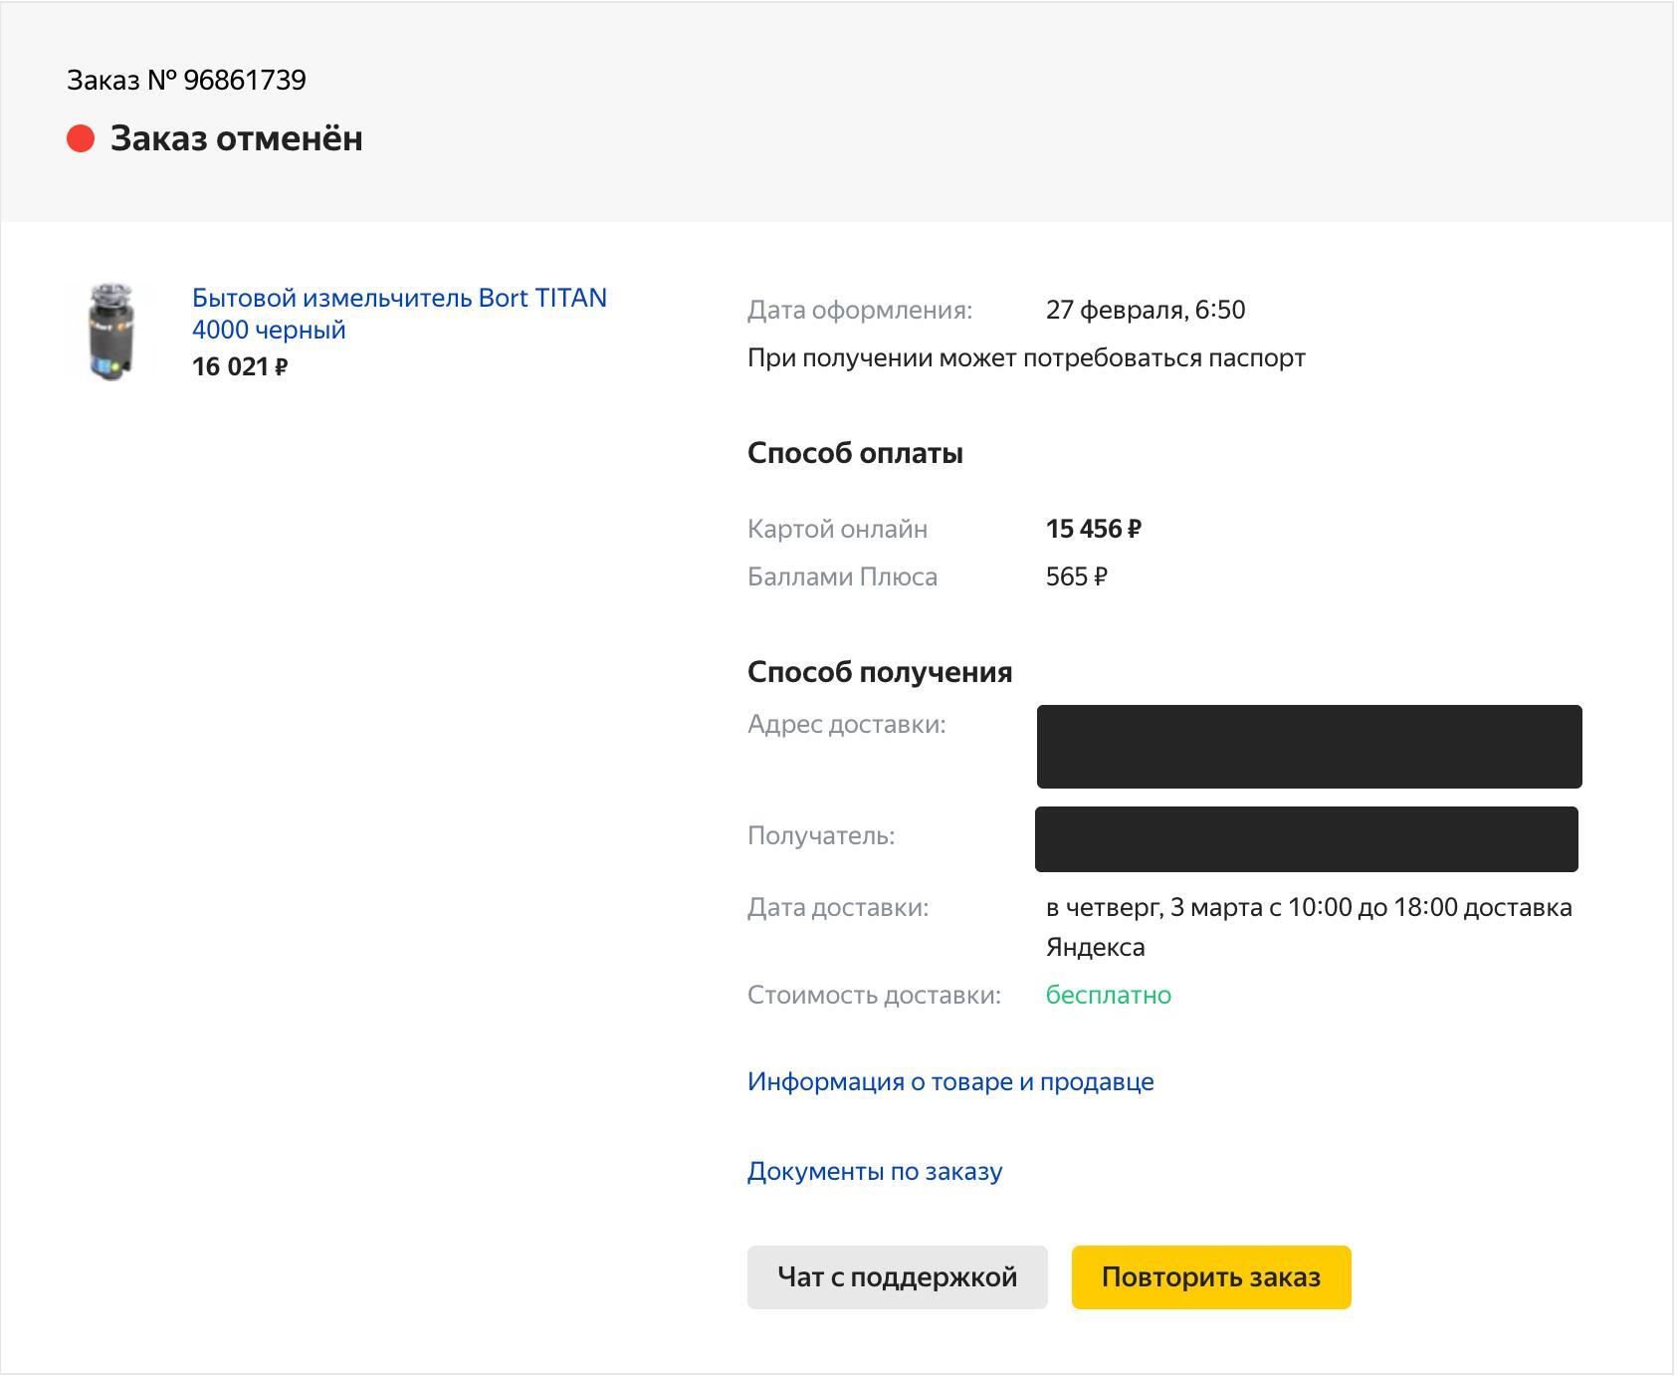This screenshot has height=1376, width=1678.
Task: Click the "Способ оплаты" heading
Action: click(x=855, y=454)
